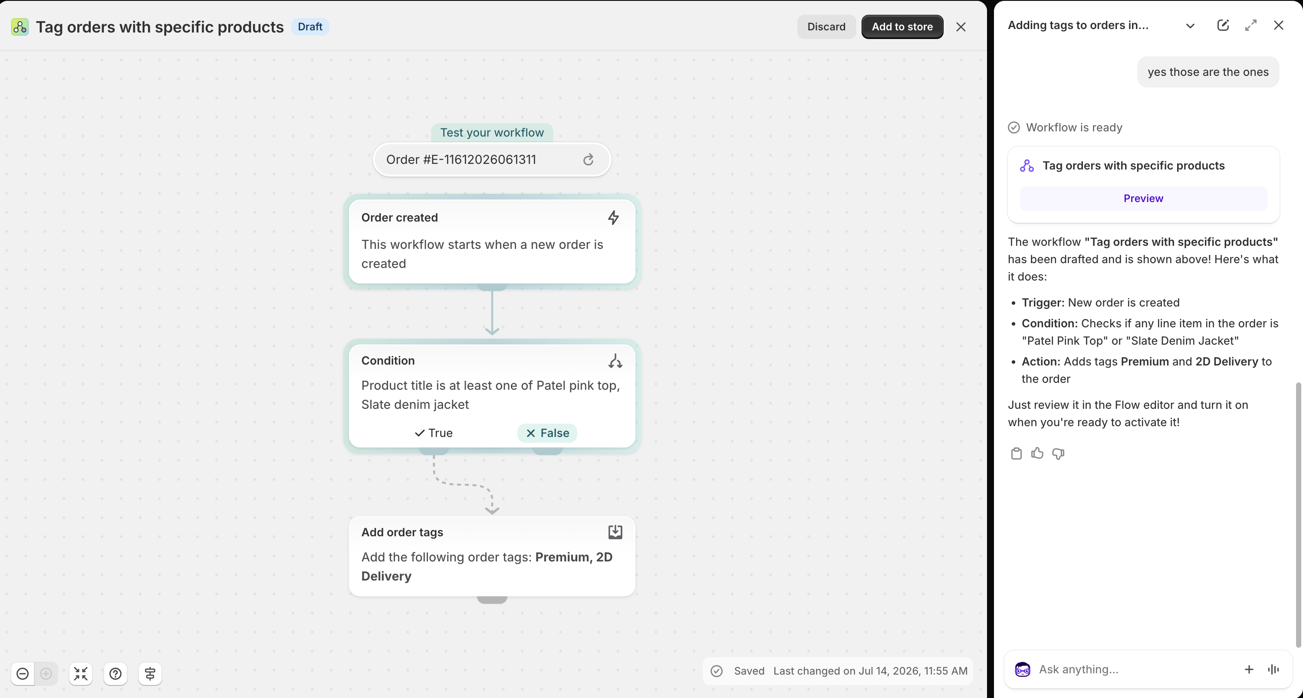Click the 'yes those are the ones' message
This screenshot has height=698, width=1303.
(1208, 72)
